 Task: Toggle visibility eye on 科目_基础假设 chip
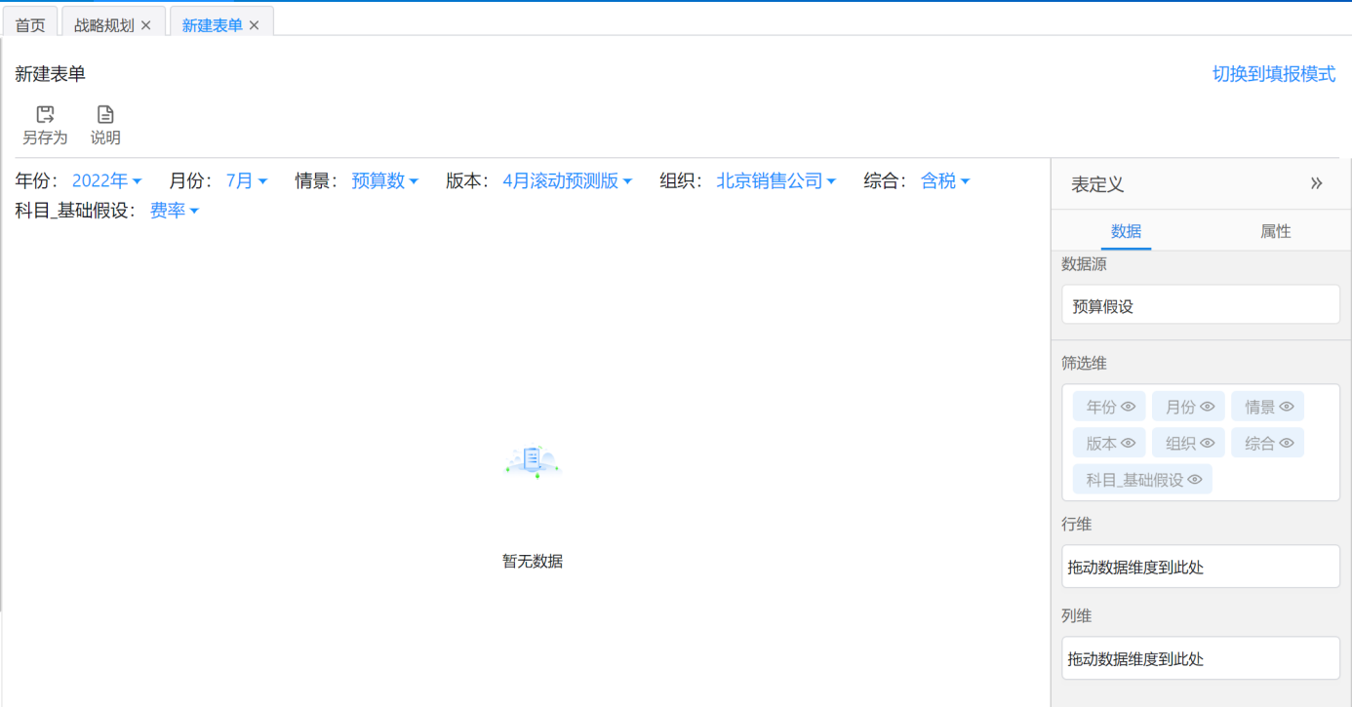point(1195,480)
